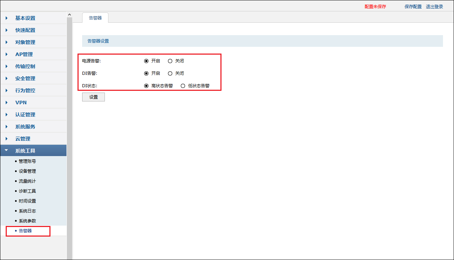Click 退出登录 to log out
The height and width of the screenshot is (260, 454).
click(x=434, y=7)
